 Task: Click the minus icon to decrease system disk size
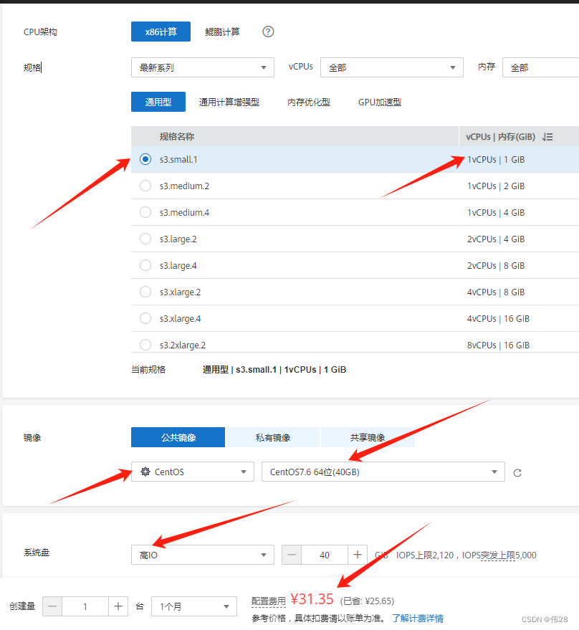(x=292, y=554)
